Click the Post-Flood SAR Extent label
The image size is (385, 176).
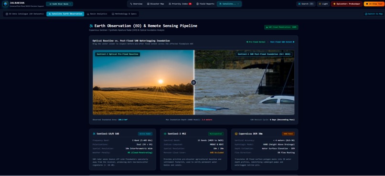click(x=282, y=42)
